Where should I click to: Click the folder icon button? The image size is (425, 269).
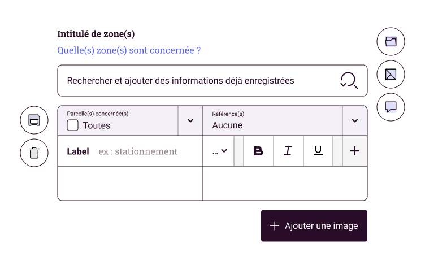[x=391, y=41]
